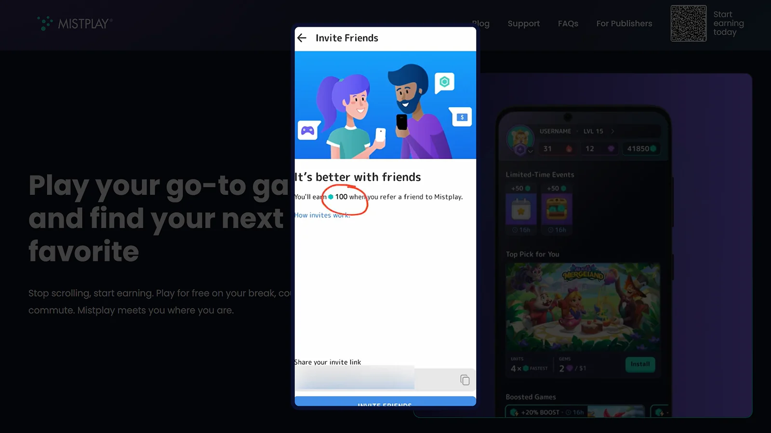Click the QR code image
The width and height of the screenshot is (771, 433).
[x=689, y=23]
